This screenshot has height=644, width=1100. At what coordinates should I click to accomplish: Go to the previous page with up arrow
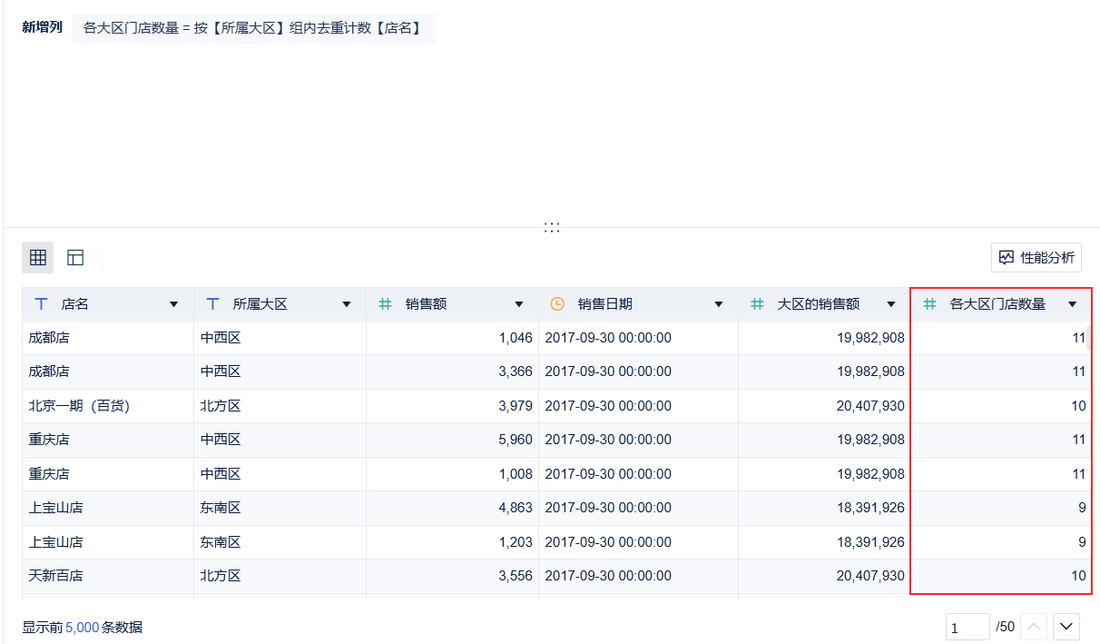(x=1035, y=627)
